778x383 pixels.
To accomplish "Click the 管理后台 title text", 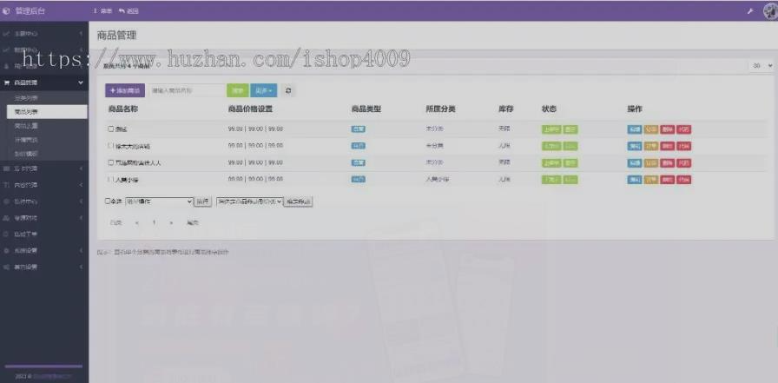I will tap(30, 11).
